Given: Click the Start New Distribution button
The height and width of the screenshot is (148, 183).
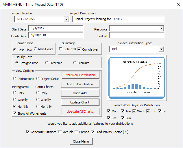Looking at the screenshot, I should [x=80, y=75].
